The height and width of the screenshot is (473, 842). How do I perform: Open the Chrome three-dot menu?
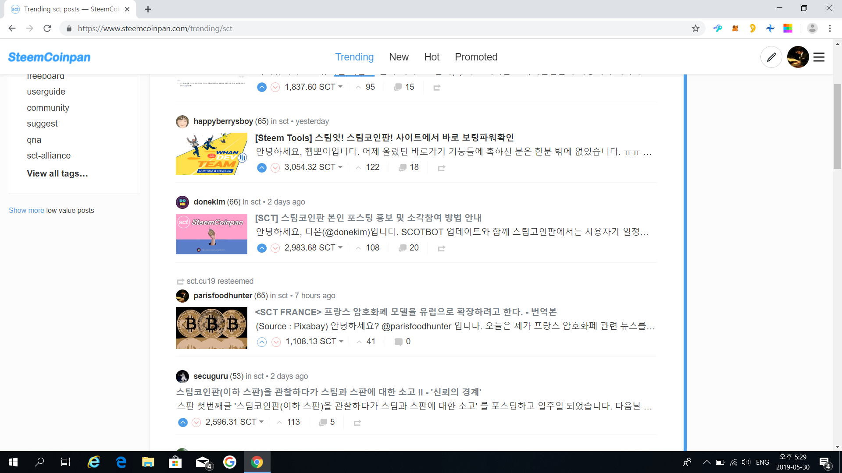coord(830,28)
